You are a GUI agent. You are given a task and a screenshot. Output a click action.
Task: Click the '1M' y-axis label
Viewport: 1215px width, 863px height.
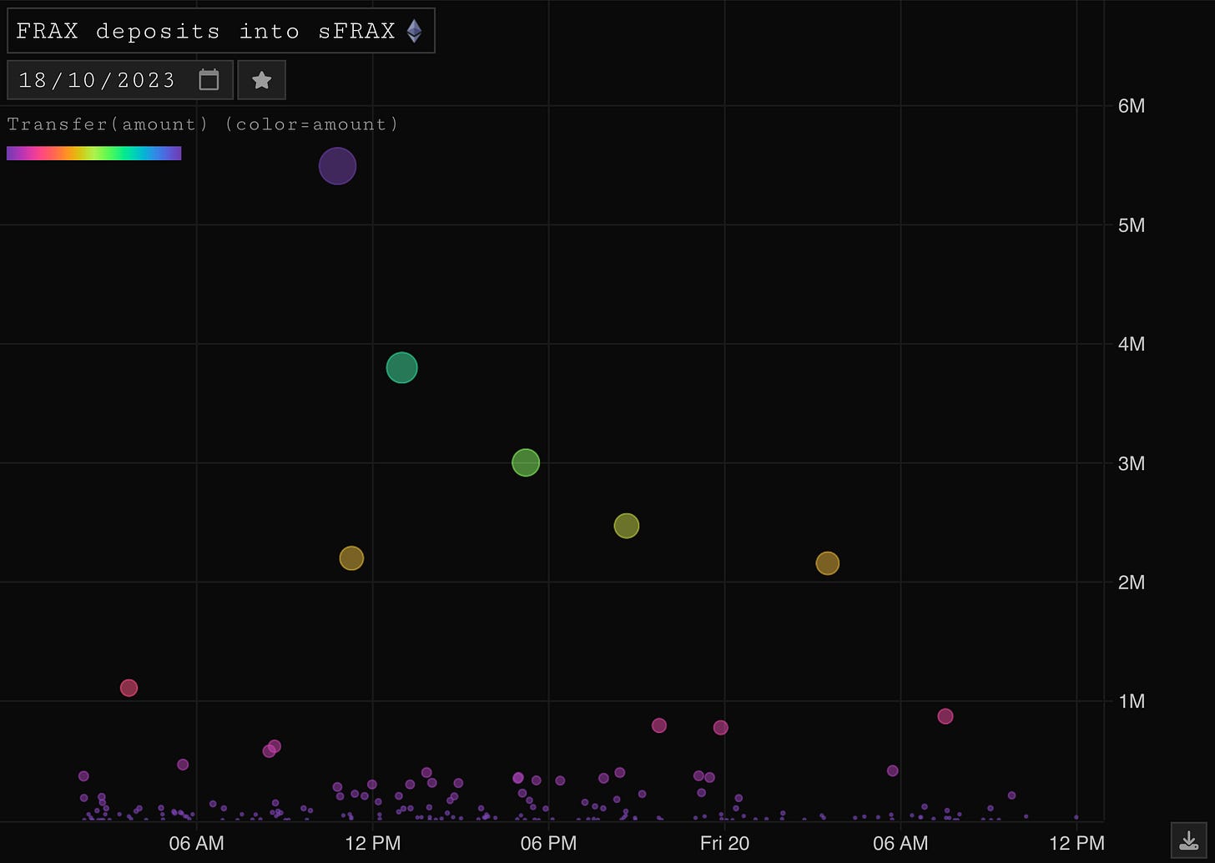coord(1131,701)
